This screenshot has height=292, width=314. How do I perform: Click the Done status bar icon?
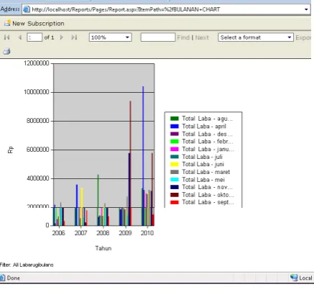[2, 278]
